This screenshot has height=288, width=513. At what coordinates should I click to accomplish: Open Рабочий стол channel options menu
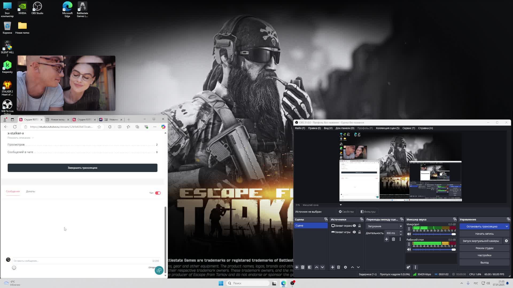pyautogui.click(x=409, y=244)
